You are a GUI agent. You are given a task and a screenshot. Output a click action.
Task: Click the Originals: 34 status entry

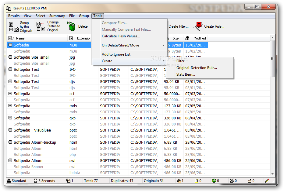[x=154, y=181]
